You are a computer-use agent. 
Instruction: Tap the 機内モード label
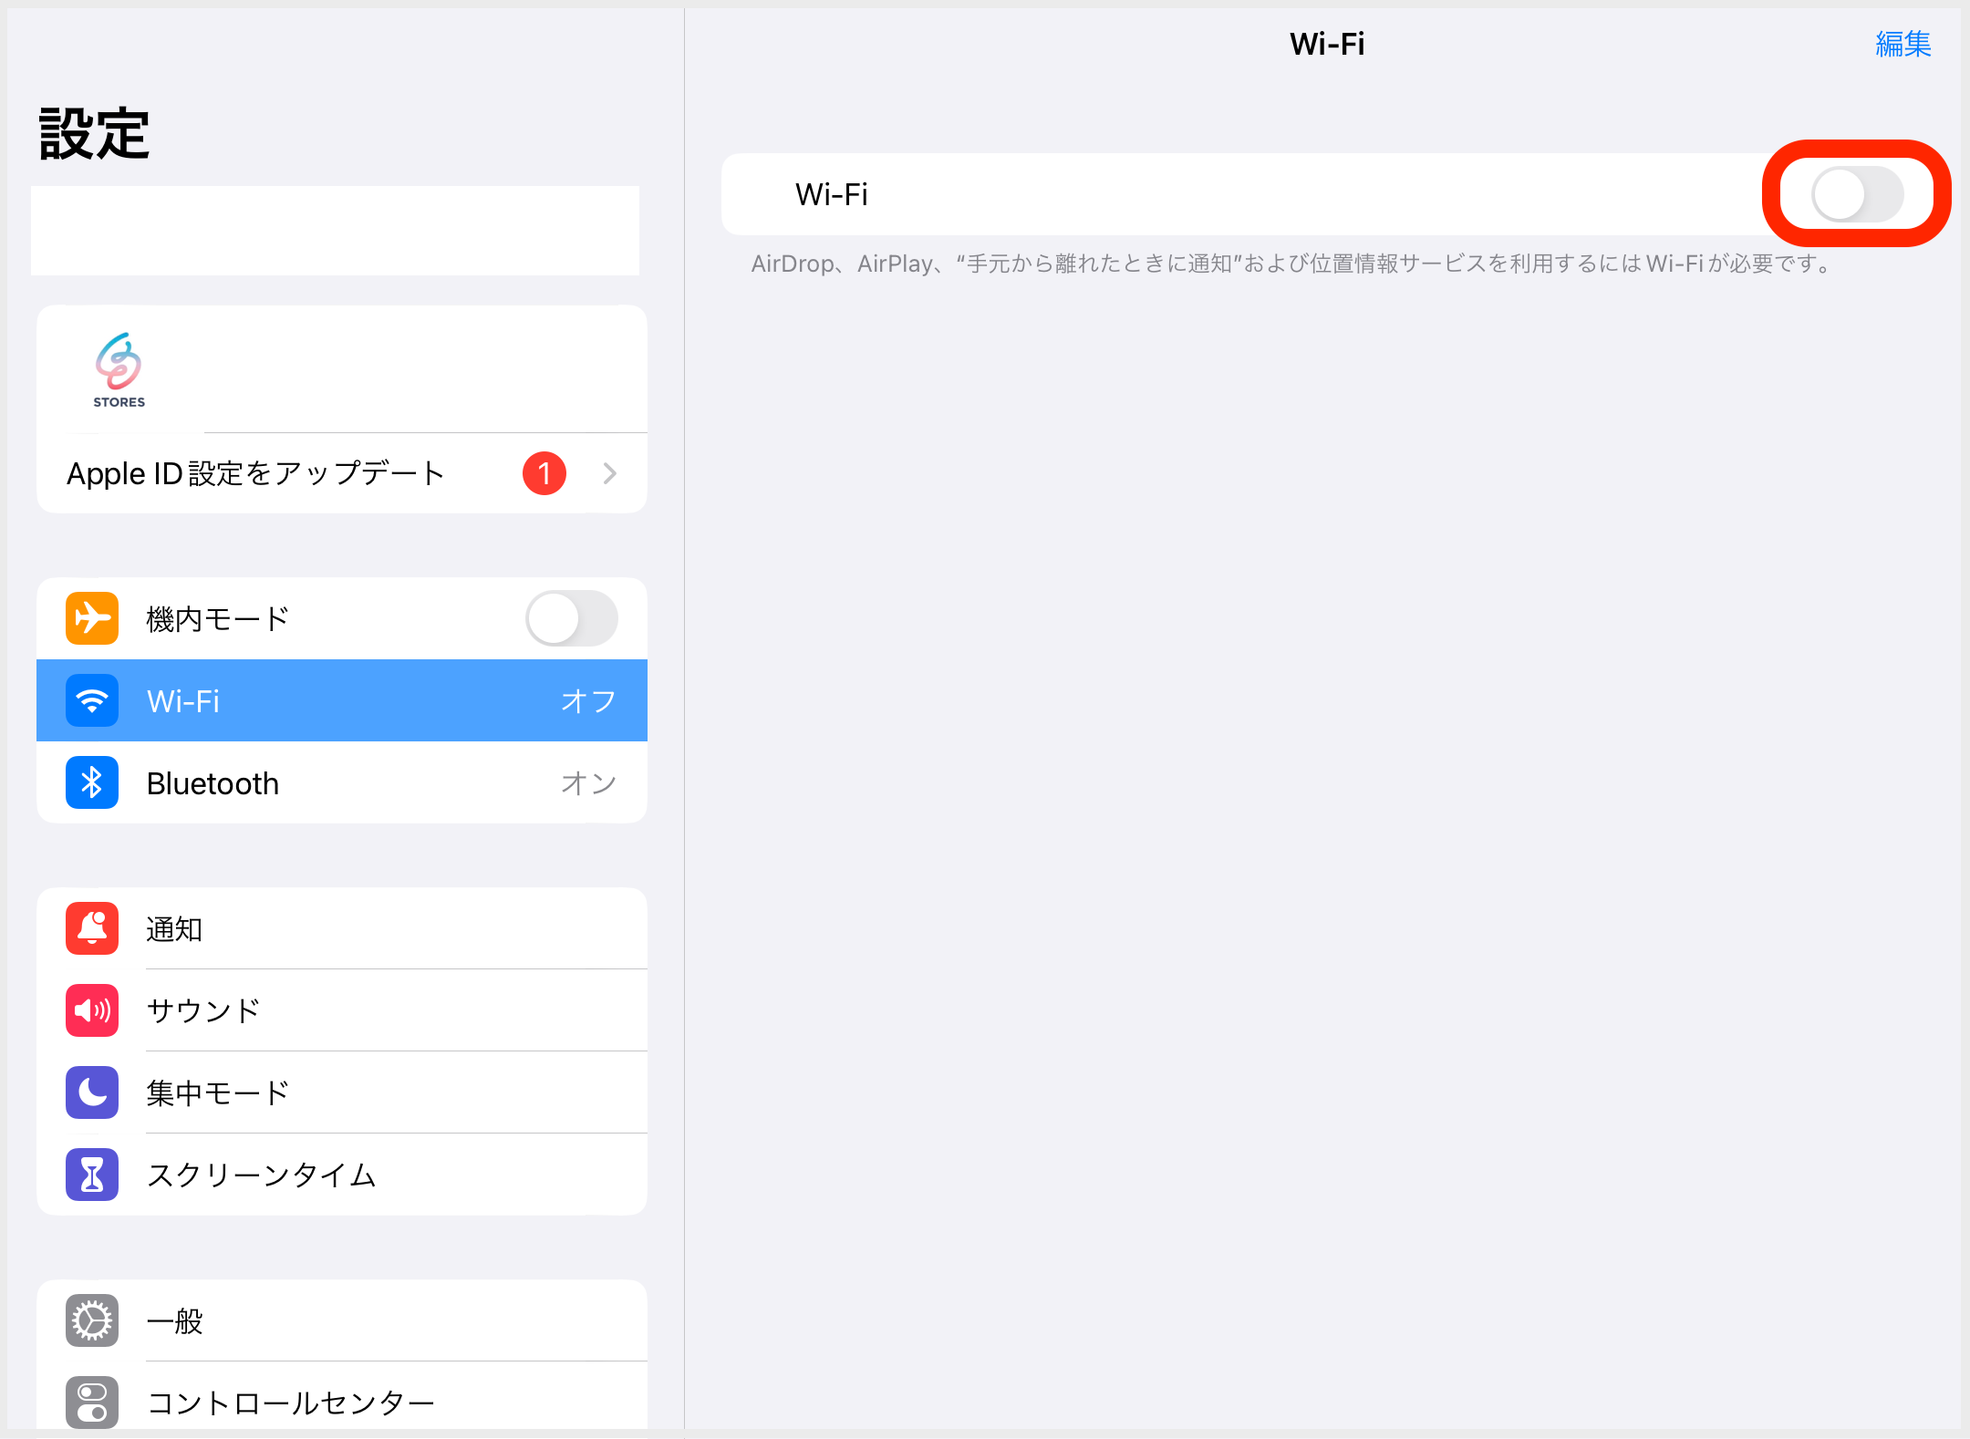218,618
